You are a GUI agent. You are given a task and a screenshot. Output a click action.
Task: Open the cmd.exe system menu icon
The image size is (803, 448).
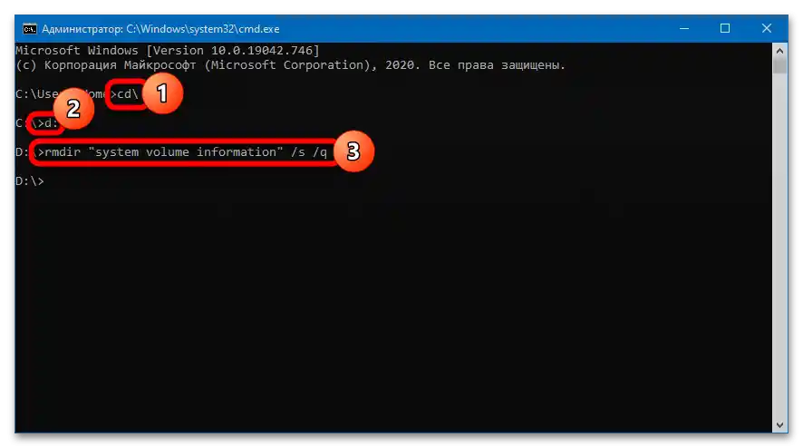coord(30,29)
